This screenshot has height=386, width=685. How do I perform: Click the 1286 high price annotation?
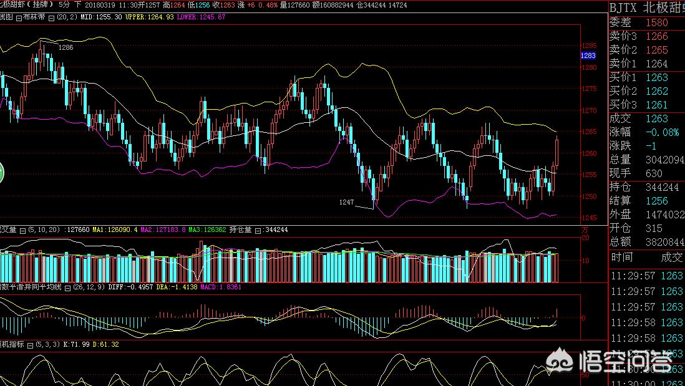[66, 47]
